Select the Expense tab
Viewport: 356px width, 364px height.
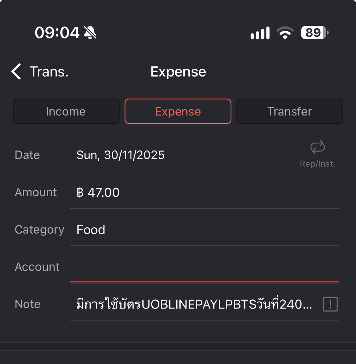pos(178,111)
